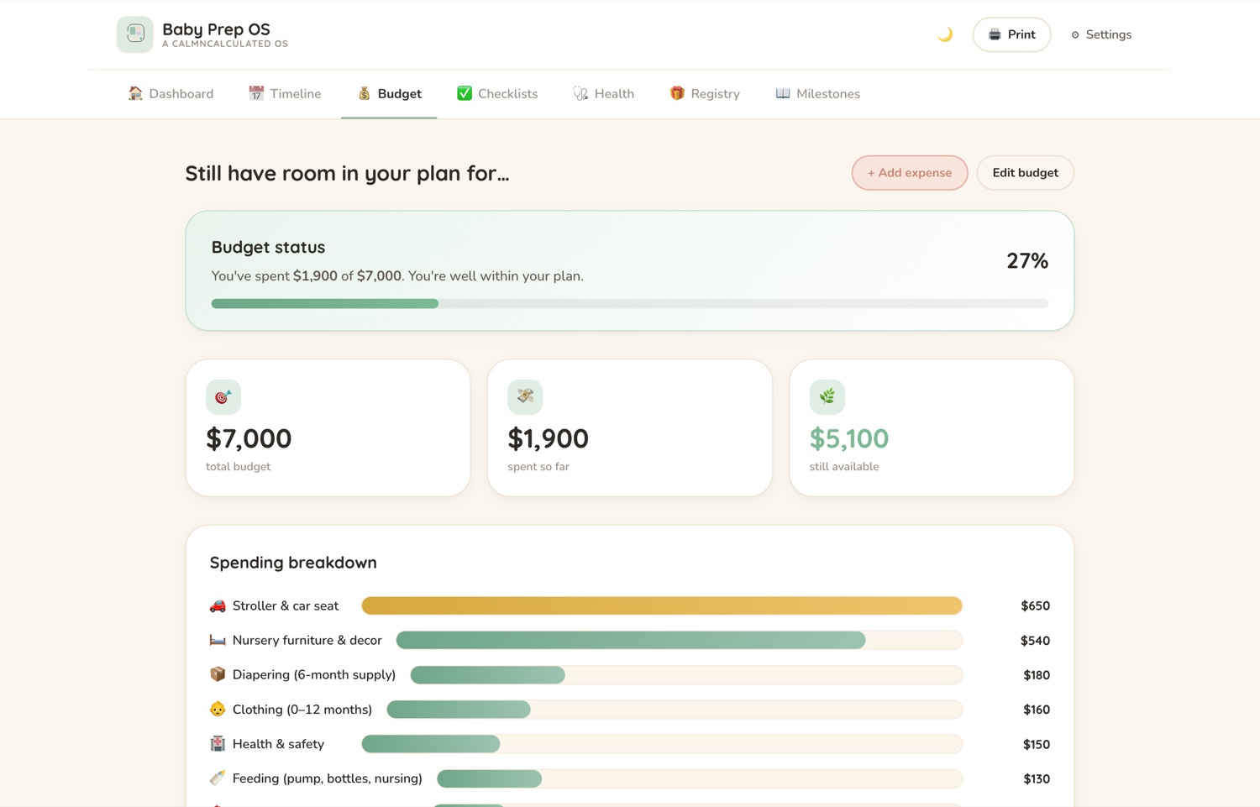The height and width of the screenshot is (807, 1260).
Task: Click the $650 stroller amount
Action: (1035, 605)
